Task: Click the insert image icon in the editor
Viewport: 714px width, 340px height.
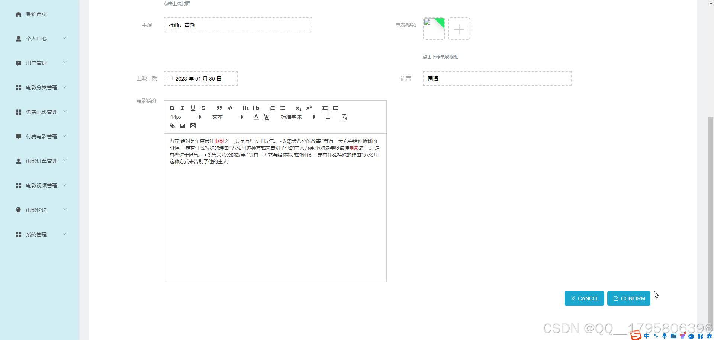Action: tap(182, 126)
